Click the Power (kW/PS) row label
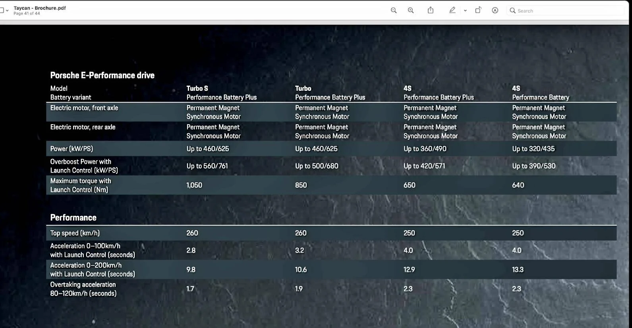 72,149
